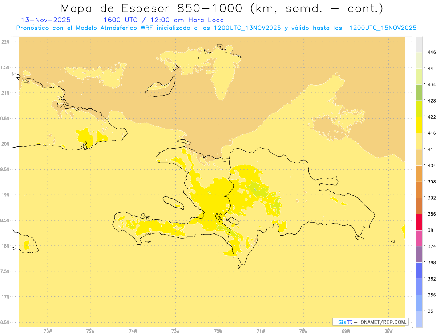Select the yellow-green swatch between 1.422 and 1.428
Viewport: 436px width, 336px height.
click(419, 109)
